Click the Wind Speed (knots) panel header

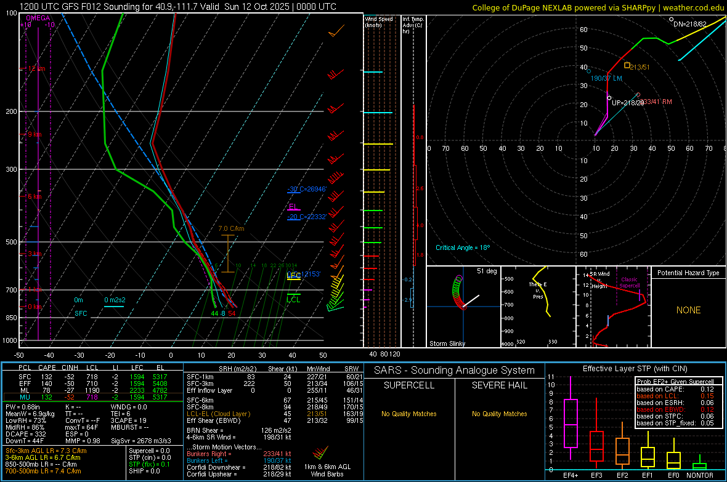(379, 22)
